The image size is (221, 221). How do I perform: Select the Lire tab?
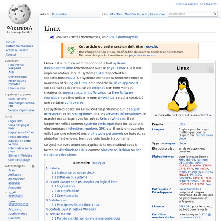(x=105, y=14)
